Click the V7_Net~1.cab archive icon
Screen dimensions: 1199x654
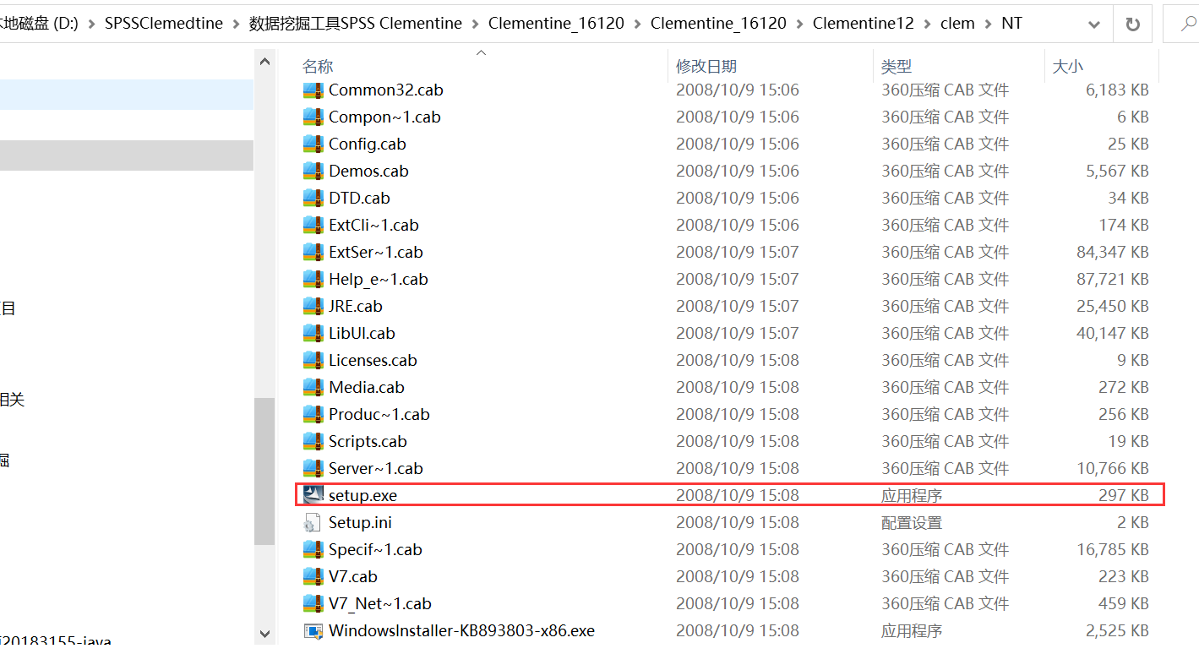(x=313, y=603)
